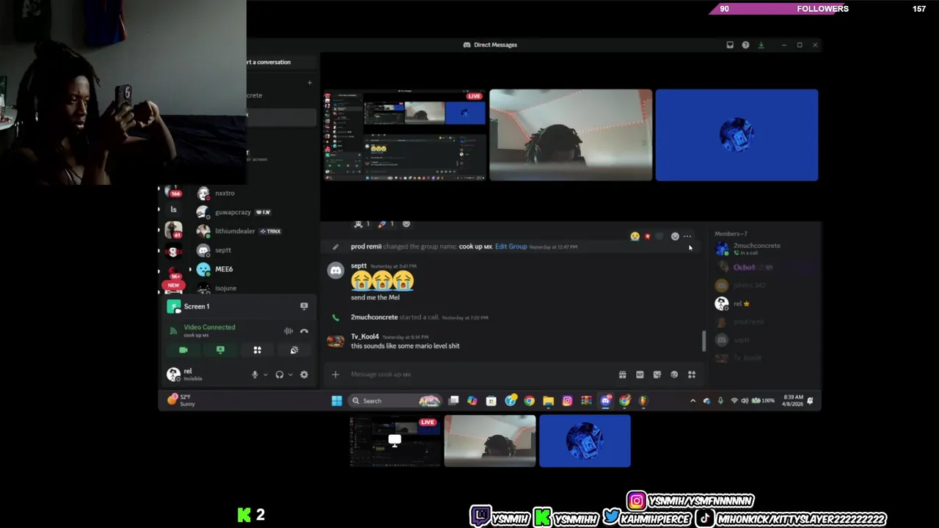Click the Edit Group link

click(x=511, y=246)
